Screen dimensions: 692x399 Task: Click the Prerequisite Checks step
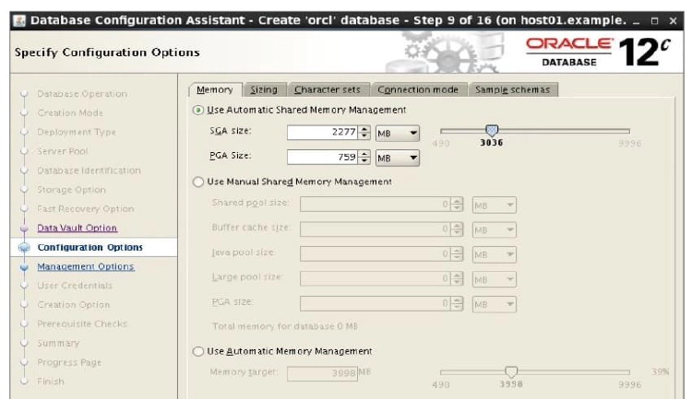82,324
